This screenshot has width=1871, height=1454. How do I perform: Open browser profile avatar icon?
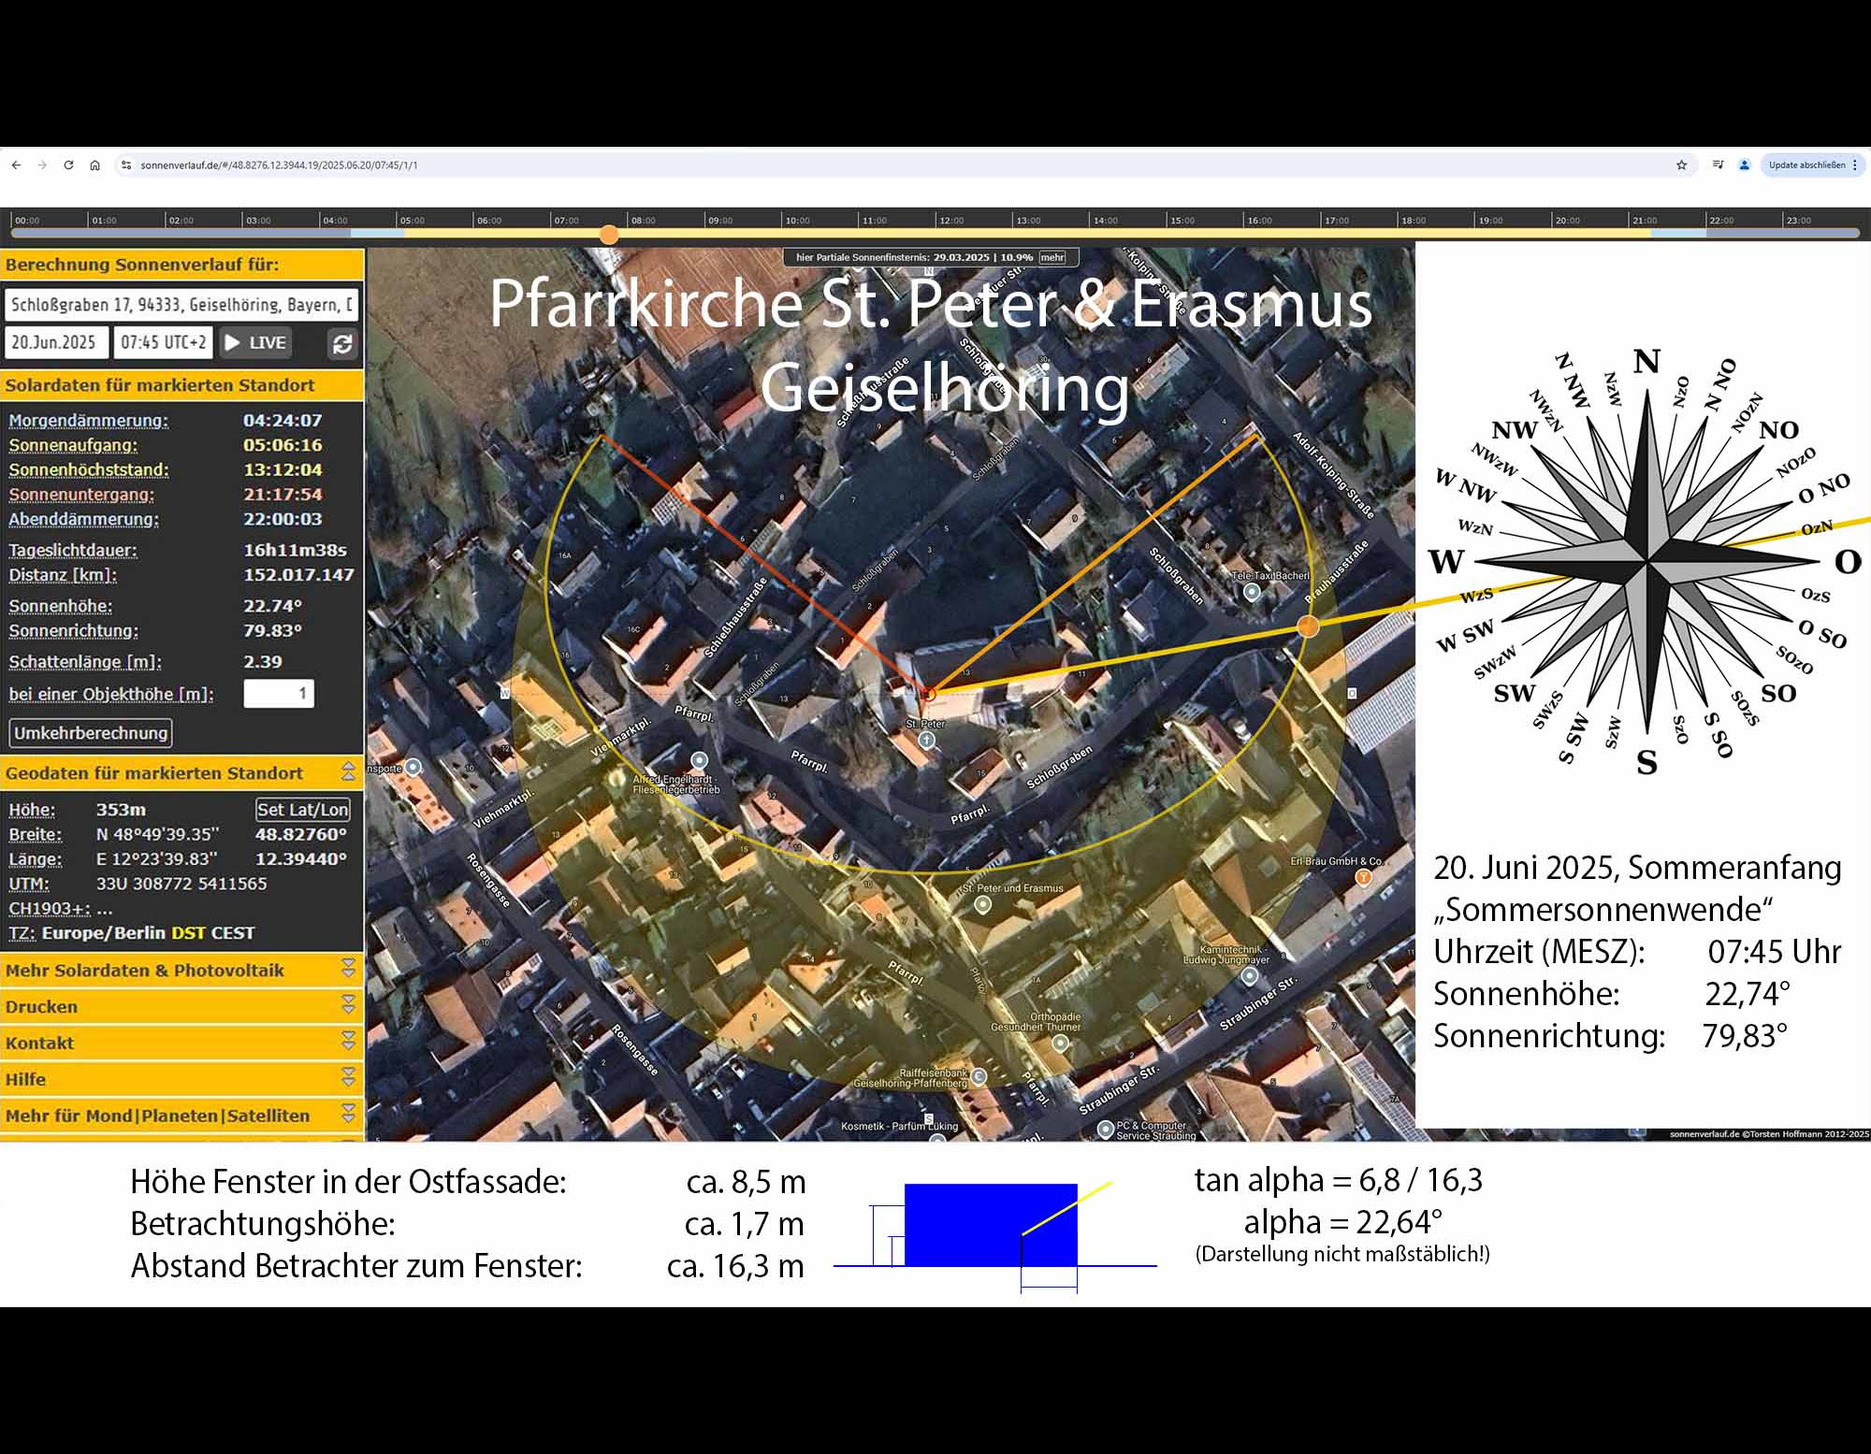(1744, 165)
